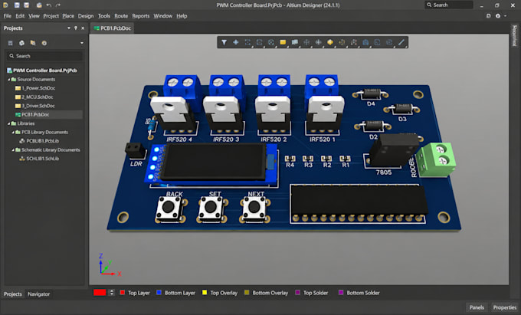Select PWM Controller Board.PrjPcb project node
This screenshot has height=315, width=521.
42,71
